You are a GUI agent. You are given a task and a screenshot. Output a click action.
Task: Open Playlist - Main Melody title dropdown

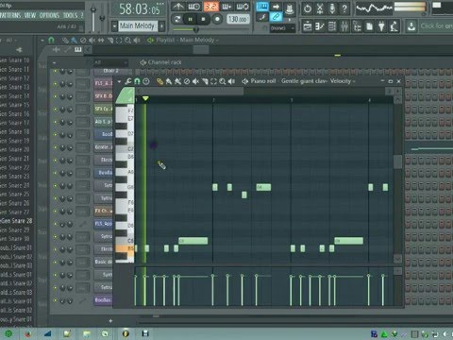[187, 40]
